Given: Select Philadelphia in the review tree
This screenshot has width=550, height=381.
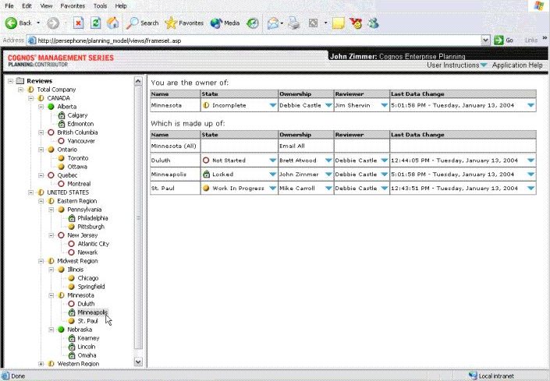Looking at the screenshot, I should pos(93,218).
